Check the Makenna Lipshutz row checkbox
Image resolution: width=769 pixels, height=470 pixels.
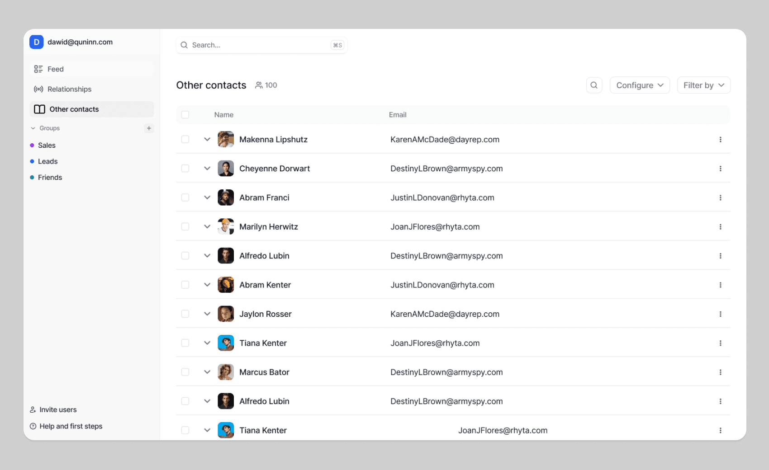pos(185,139)
